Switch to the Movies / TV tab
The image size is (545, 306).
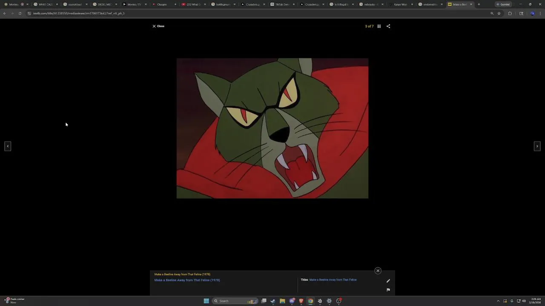click(134, 4)
